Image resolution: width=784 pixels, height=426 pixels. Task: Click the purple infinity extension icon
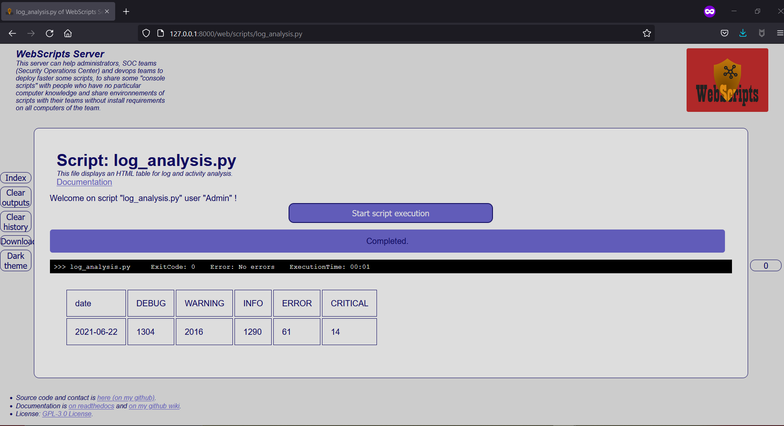pos(709,11)
